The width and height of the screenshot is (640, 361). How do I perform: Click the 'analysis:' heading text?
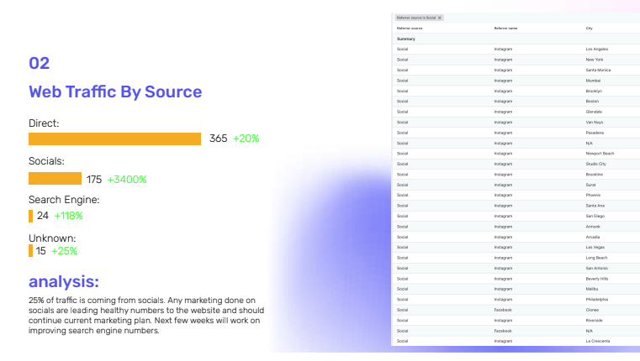click(x=64, y=281)
